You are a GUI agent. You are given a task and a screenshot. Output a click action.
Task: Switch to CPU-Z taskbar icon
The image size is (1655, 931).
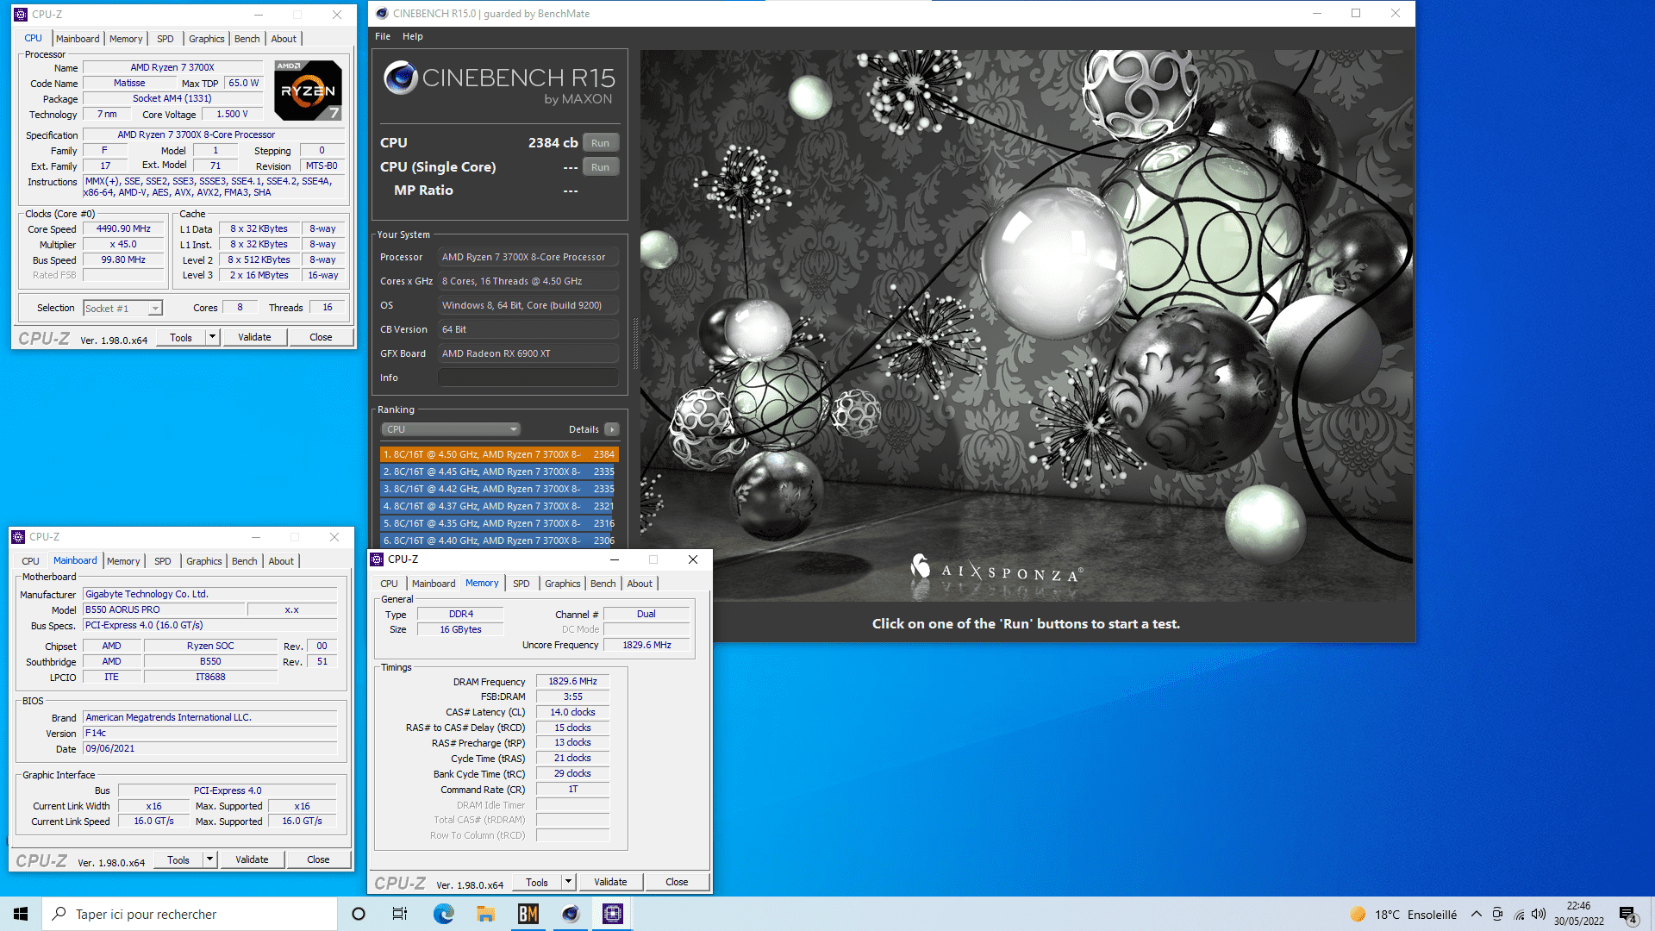pos(612,914)
